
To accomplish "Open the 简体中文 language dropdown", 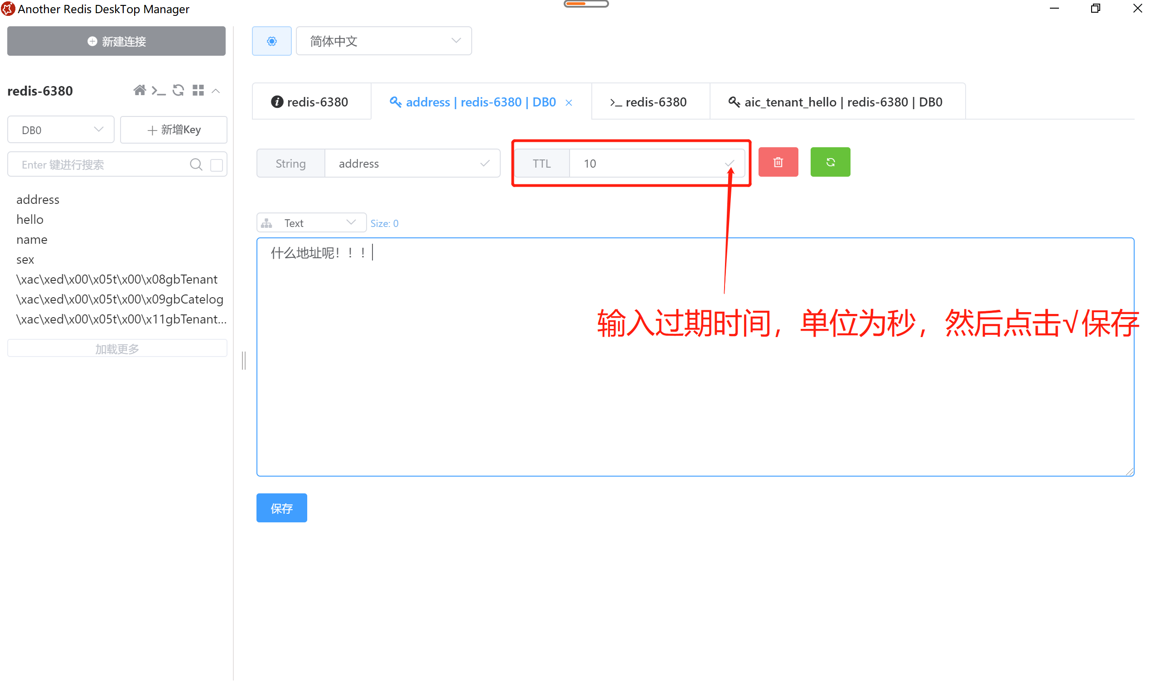I will coord(384,41).
